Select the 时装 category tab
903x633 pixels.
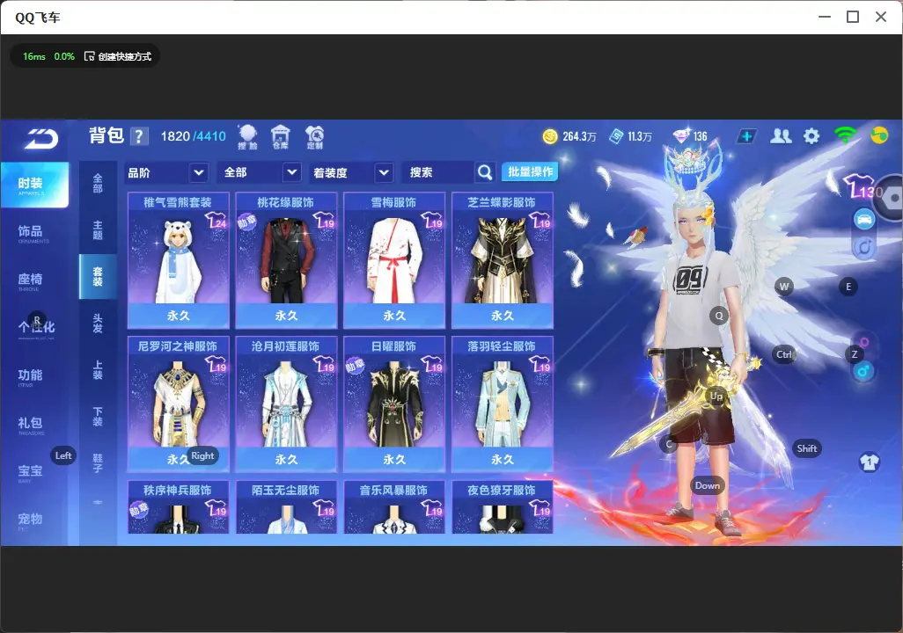pyautogui.click(x=34, y=184)
